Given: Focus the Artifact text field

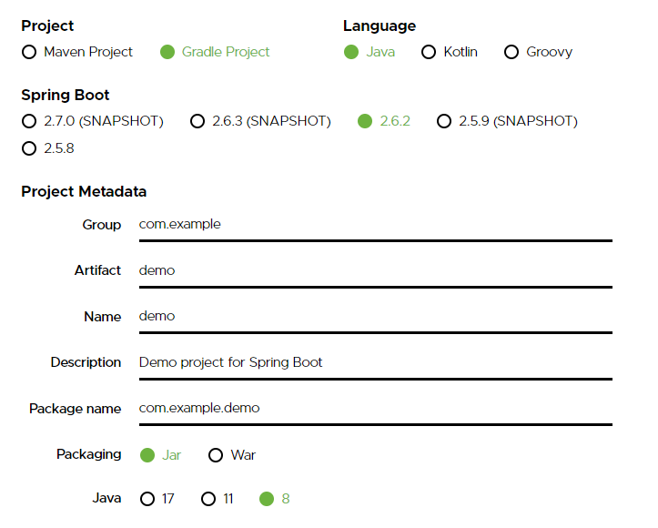Looking at the screenshot, I should [375, 270].
